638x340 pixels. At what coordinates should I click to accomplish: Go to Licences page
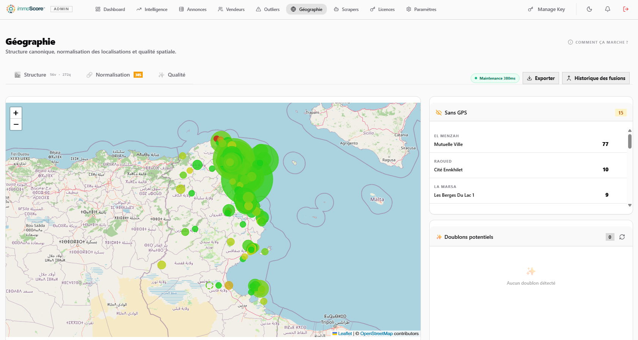tap(382, 9)
